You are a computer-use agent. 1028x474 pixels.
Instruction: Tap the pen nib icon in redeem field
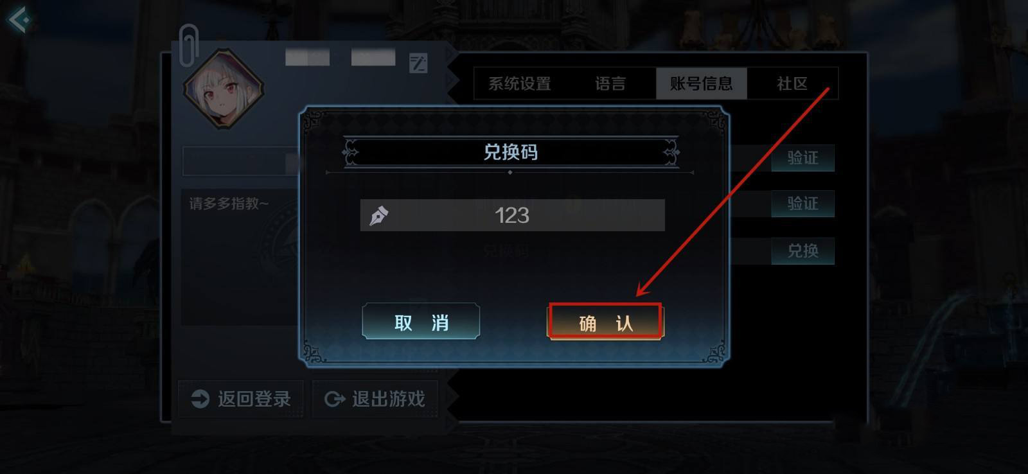point(378,216)
